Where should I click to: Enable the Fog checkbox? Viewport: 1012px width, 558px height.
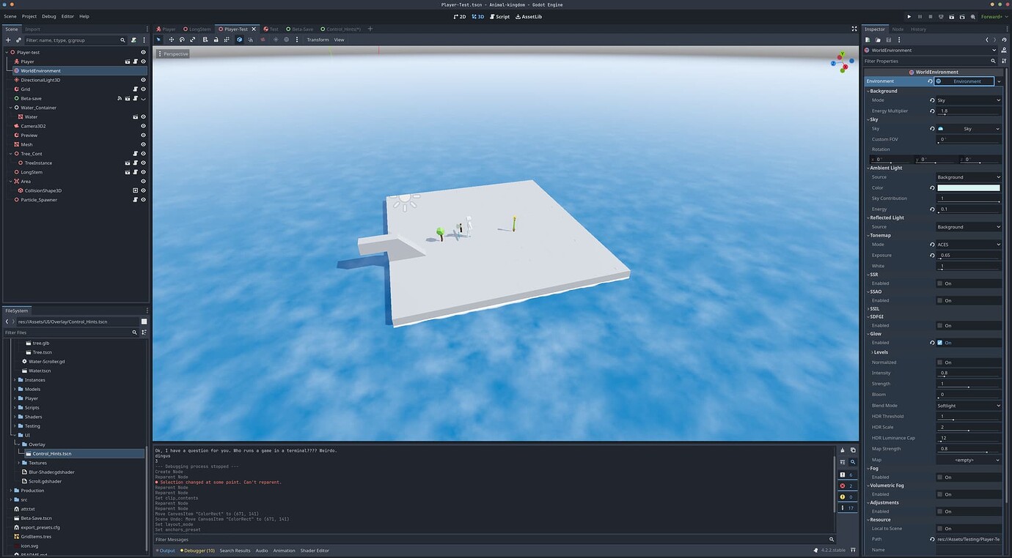click(x=940, y=477)
